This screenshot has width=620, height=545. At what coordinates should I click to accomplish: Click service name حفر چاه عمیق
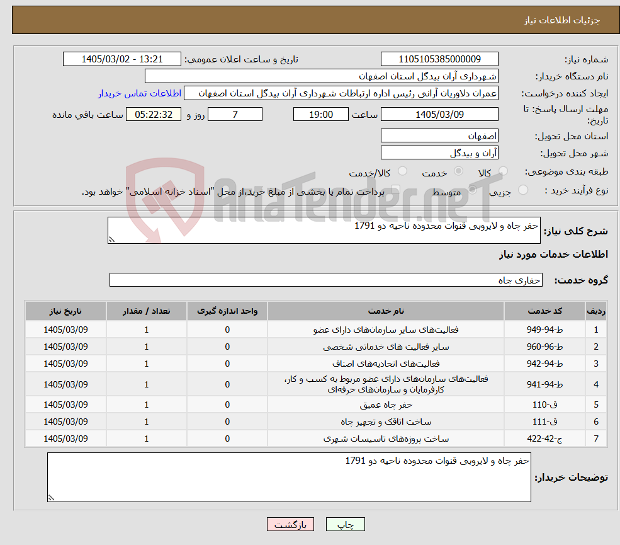pos(386,405)
